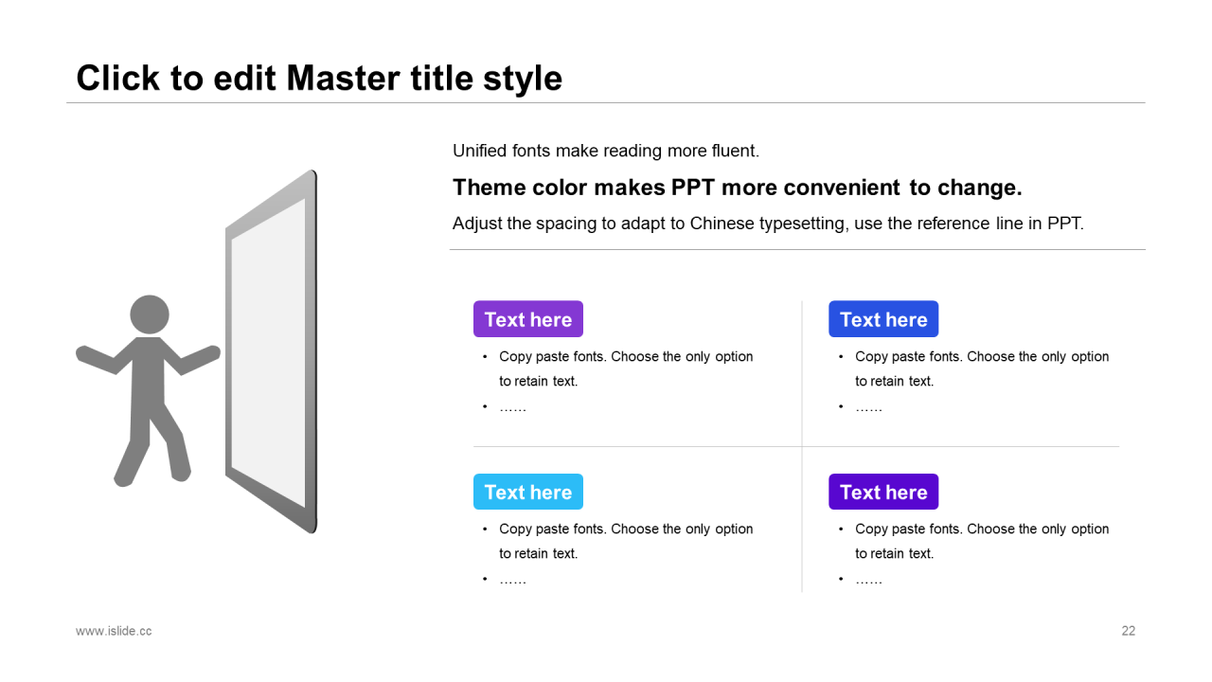
Task: Click the purple 'Text here' label
Action: point(528,319)
